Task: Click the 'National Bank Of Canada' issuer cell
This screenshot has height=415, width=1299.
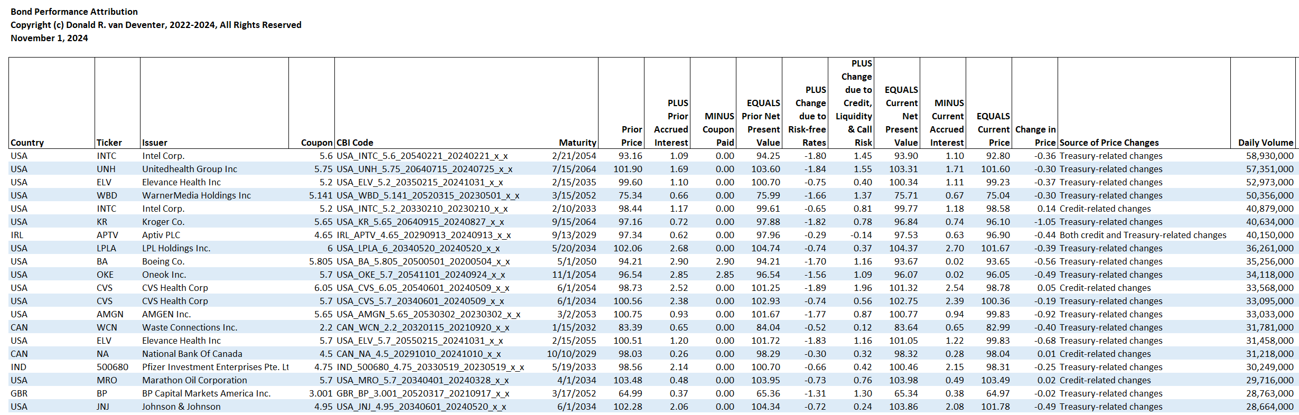Action: tap(192, 354)
